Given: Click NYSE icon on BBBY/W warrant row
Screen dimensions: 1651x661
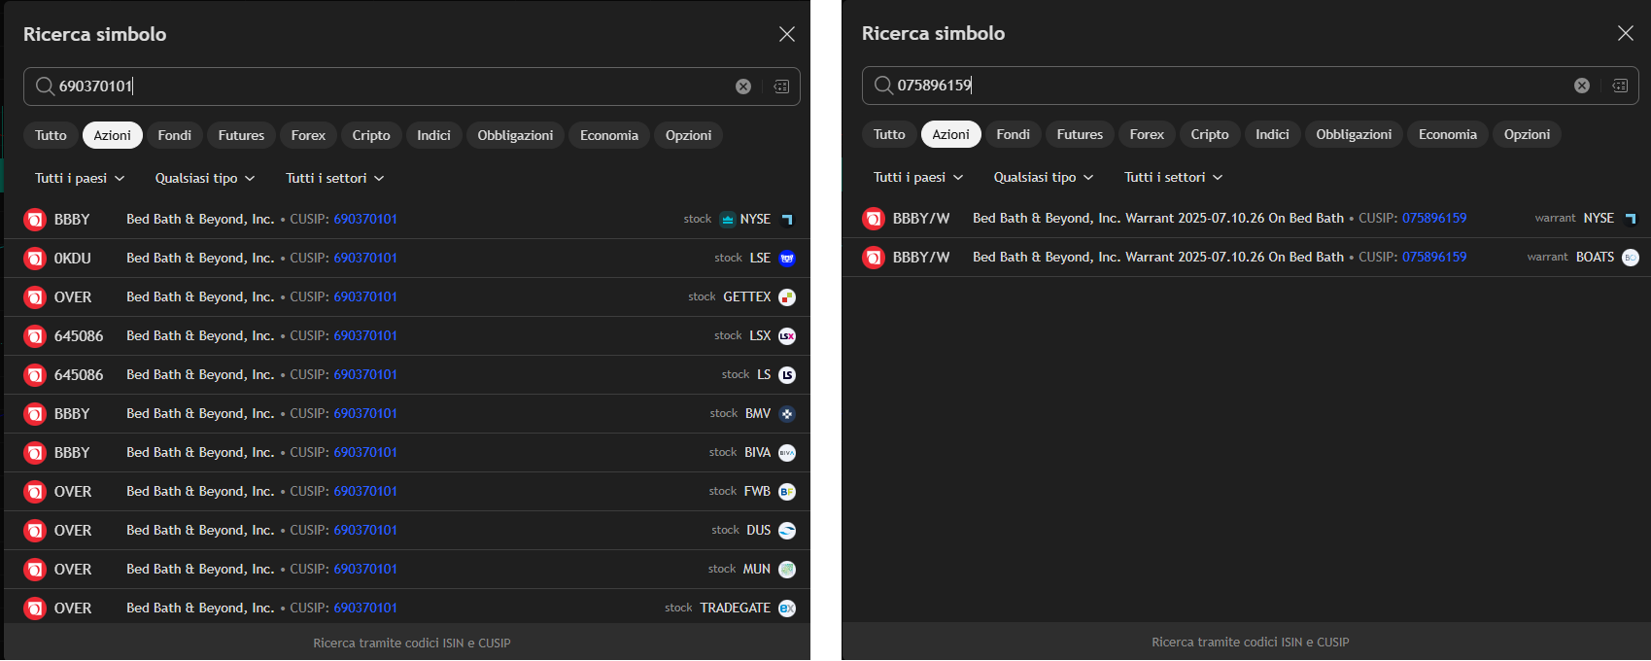Looking at the screenshot, I should tap(1631, 219).
